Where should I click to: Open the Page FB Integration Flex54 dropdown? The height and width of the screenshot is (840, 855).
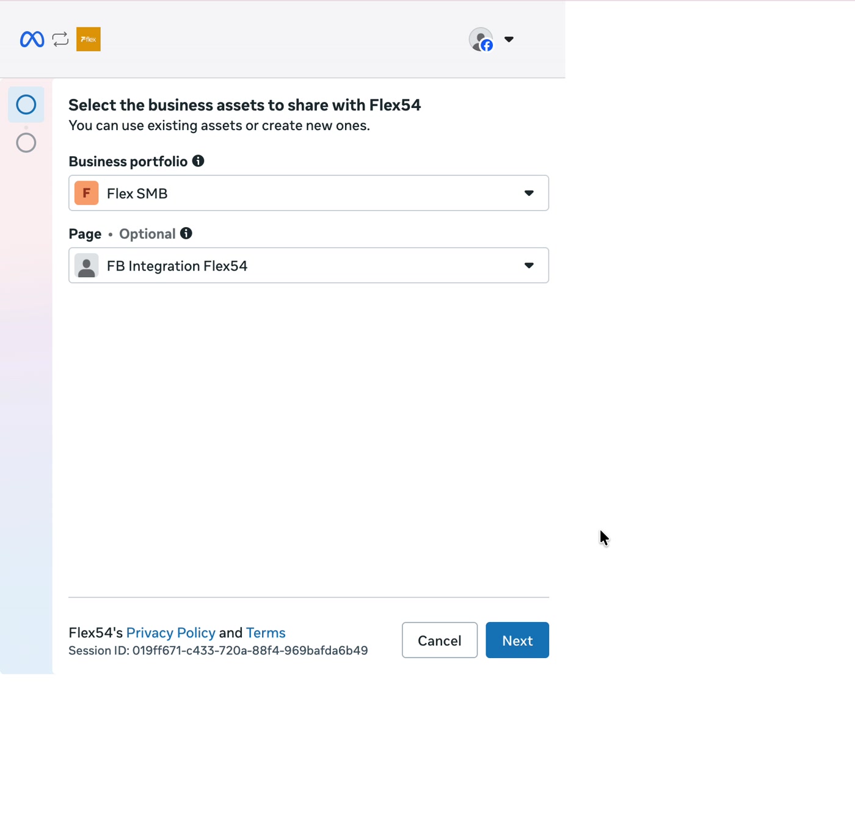coord(308,266)
